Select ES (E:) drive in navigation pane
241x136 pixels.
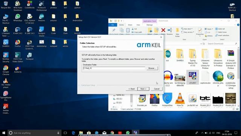point(117,102)
